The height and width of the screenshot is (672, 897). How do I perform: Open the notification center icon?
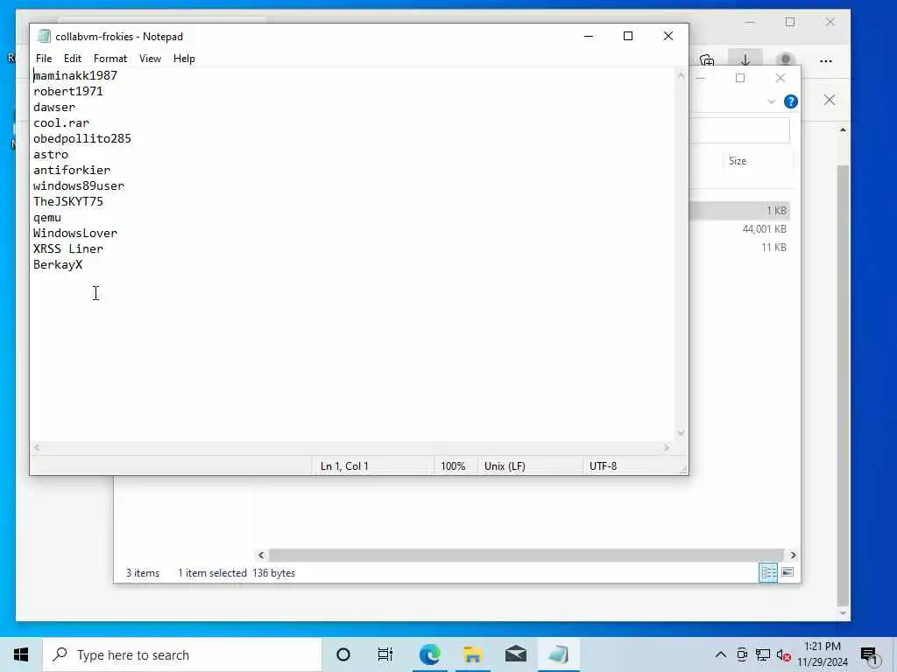point(870,655)
